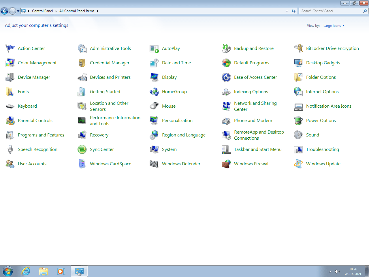Click the User Accounts people icon
Image resolution: width=369 pixels, height=277 pixels.
pyautogui.click(x=10, y=164)
